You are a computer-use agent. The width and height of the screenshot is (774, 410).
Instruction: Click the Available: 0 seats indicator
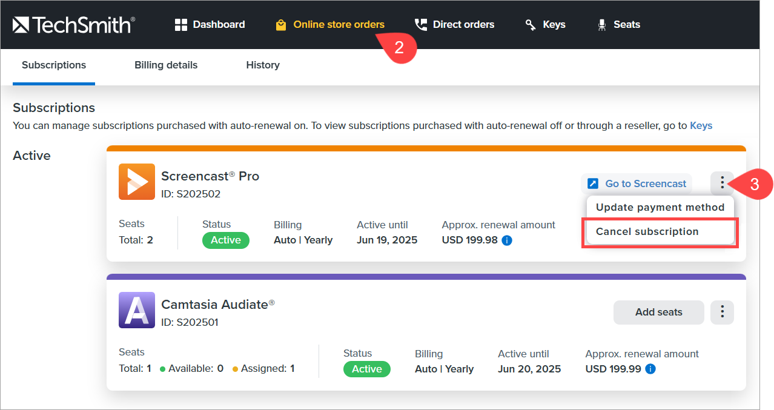tap(191, 369)
